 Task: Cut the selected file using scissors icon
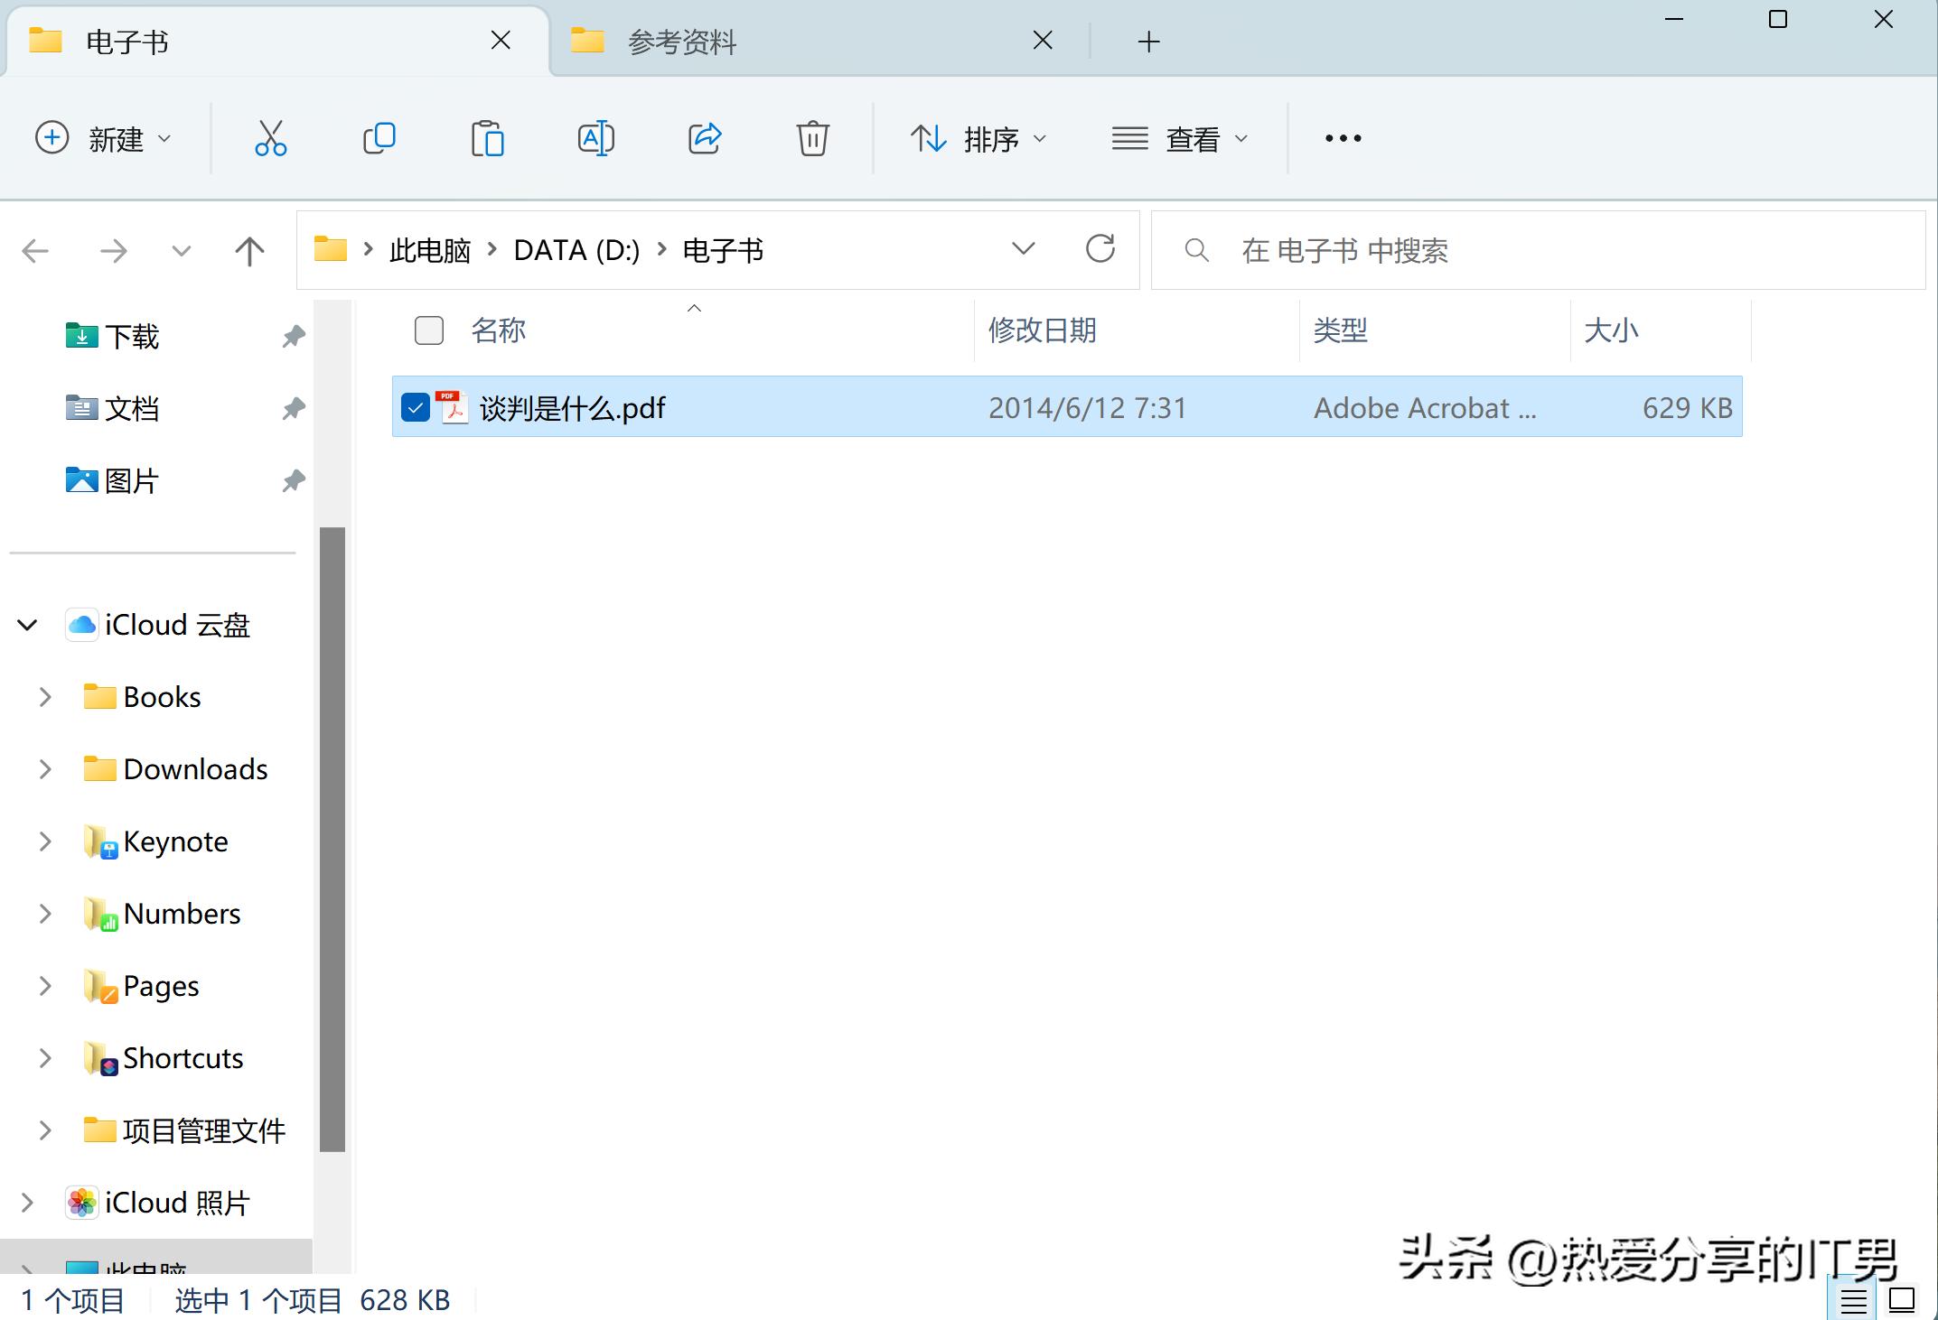click(270, 138)
